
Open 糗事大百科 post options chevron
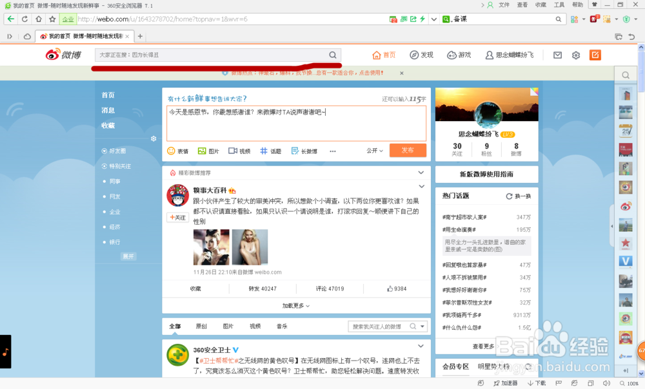[422, 187]
